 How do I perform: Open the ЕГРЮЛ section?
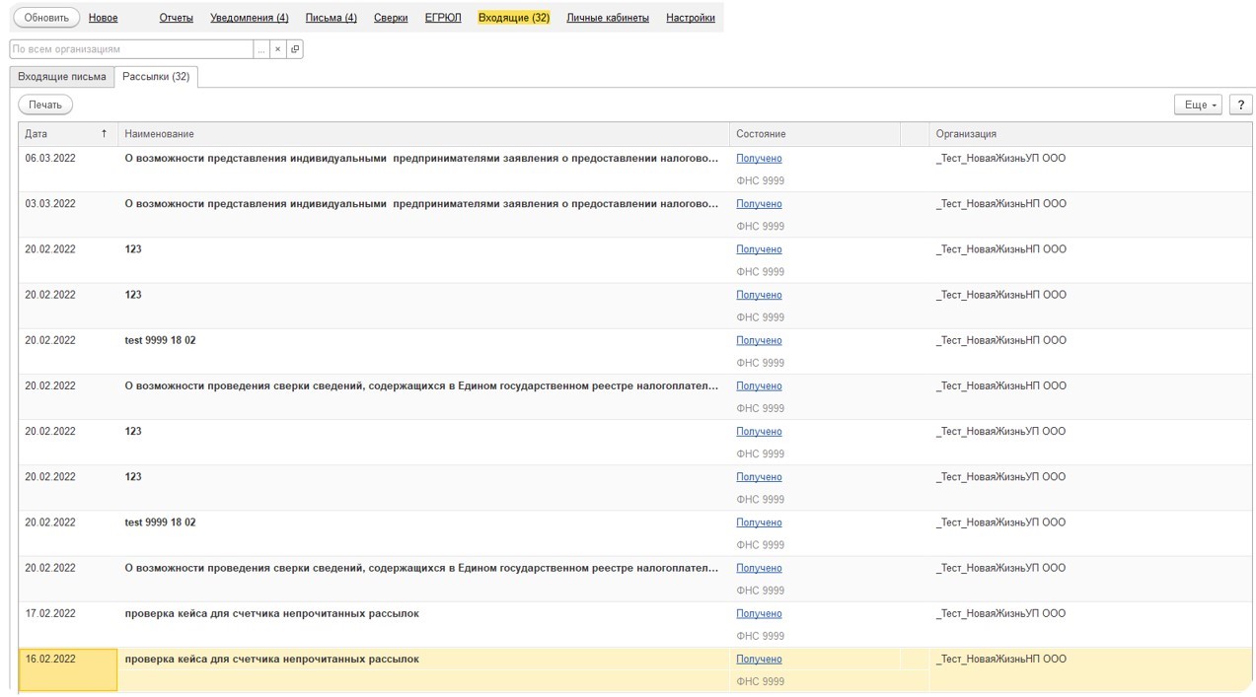443,18
